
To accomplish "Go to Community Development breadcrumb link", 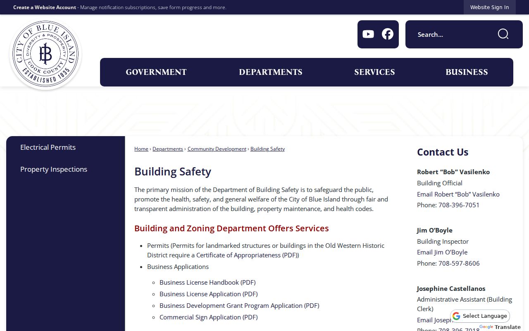I will tap(217, 149).
